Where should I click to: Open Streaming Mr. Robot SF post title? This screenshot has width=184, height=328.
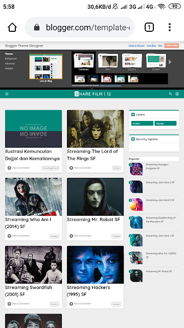[94, 219]
